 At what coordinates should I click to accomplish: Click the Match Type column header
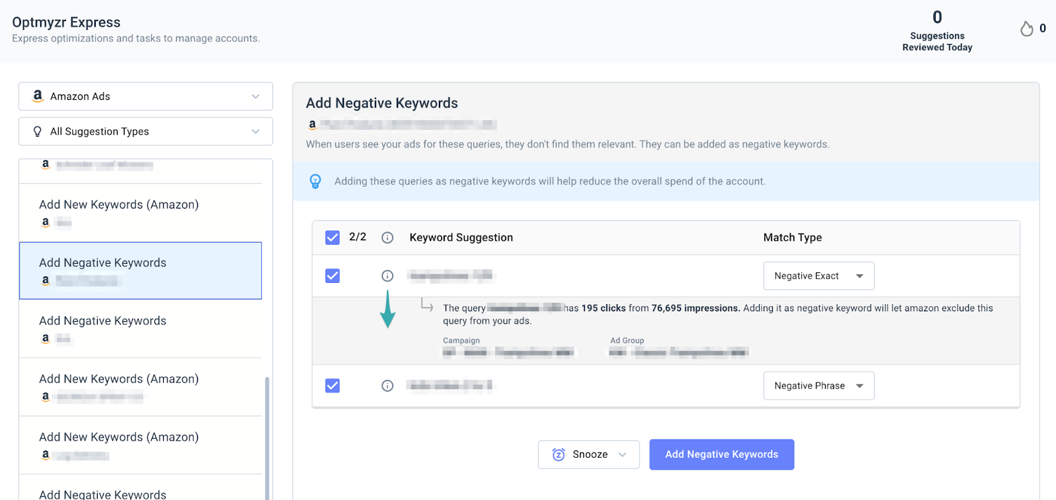click(793, 237)
